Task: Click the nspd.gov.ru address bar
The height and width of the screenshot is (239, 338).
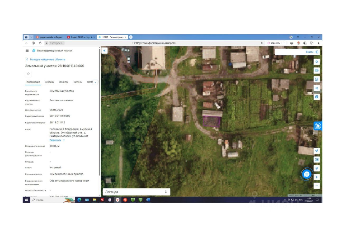Action: click(57, 43)
